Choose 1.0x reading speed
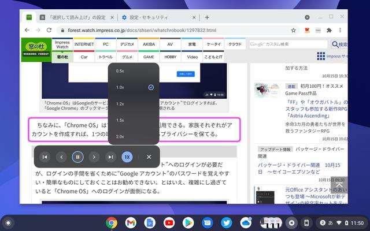Viewport: 370px width, 231px height. tap(134, 87)
